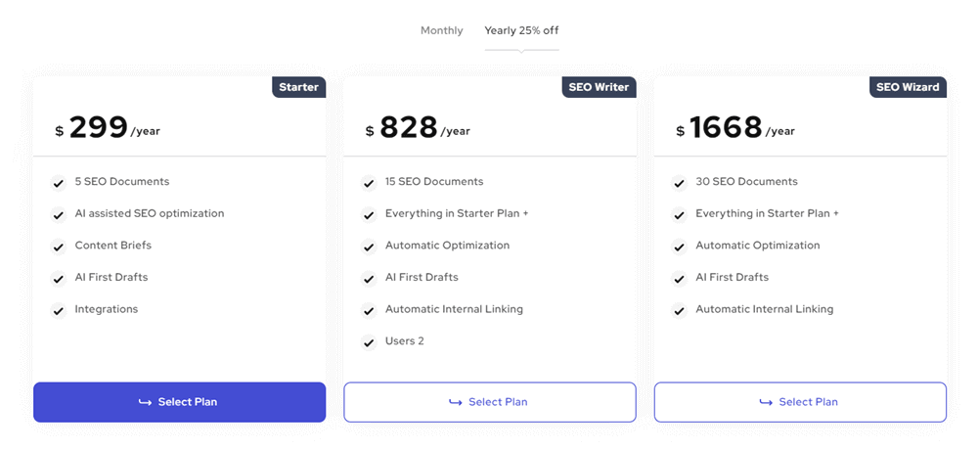Select the Yearly 25% off tab

[521, 30]
